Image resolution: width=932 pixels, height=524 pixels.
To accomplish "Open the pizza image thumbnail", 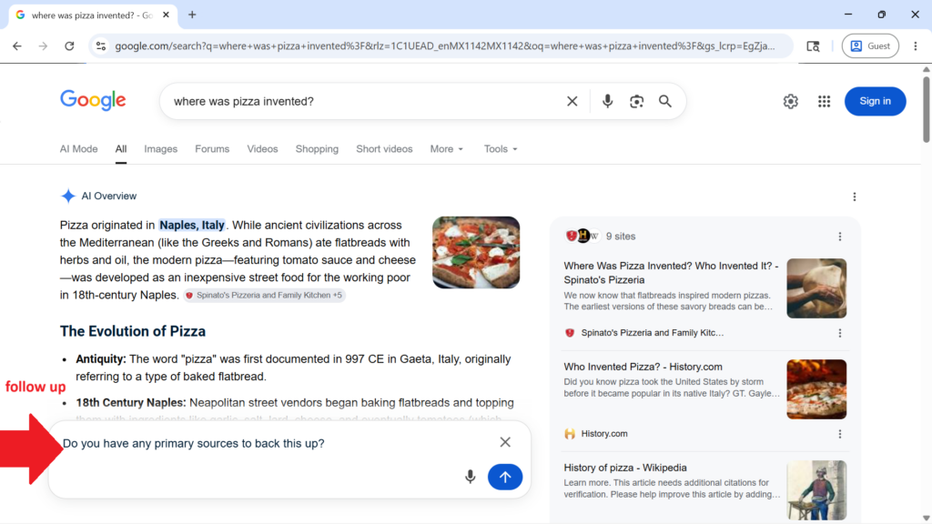I will click(x=476, y=253).
